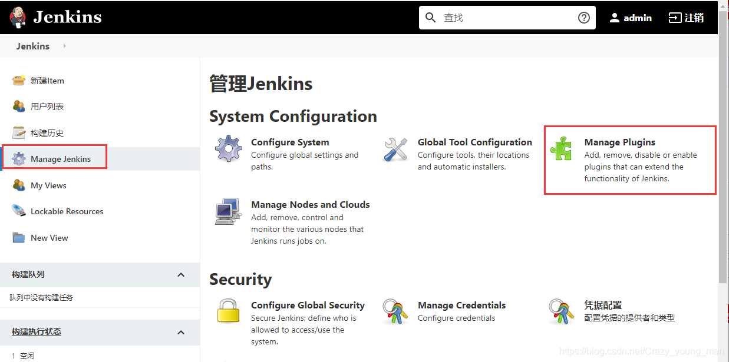Screen dimensions: 729x362
Task: Open search help question mark icon
Action: pyautogui.click(x=584, y=18)
